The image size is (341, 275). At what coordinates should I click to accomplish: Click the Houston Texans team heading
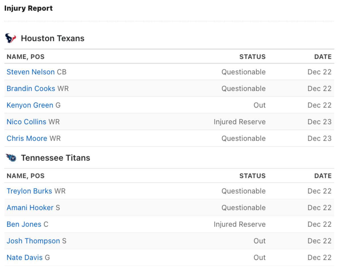tap(53, 38)
